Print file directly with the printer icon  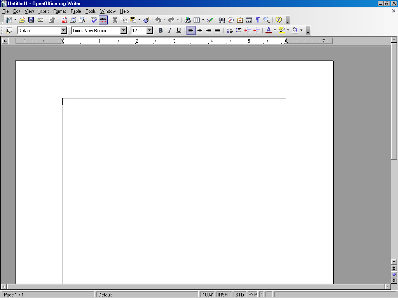tap(73, 20)
